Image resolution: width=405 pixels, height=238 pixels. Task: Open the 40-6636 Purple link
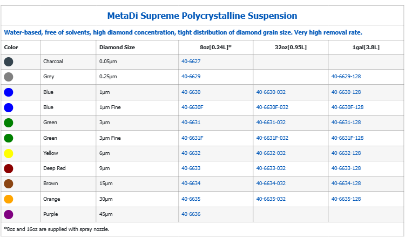[x=191, y=214]
